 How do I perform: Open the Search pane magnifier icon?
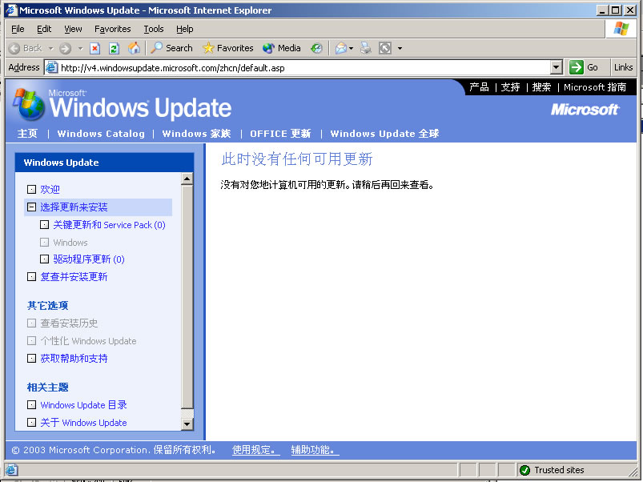click(x=156, y=48)
